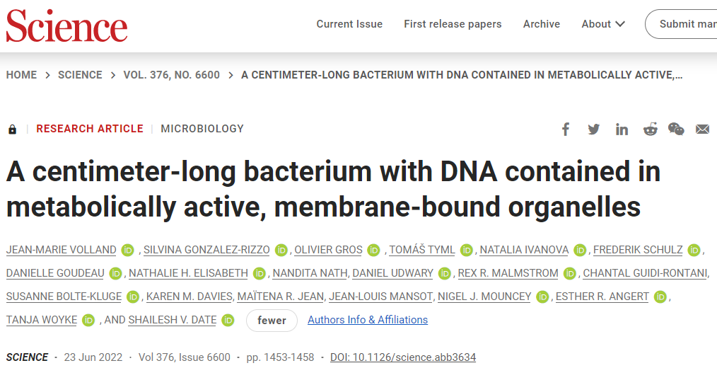Navigate to HOME breadcrumb
This screenshot has height=368, width=717.
click(x=21, y=75)
